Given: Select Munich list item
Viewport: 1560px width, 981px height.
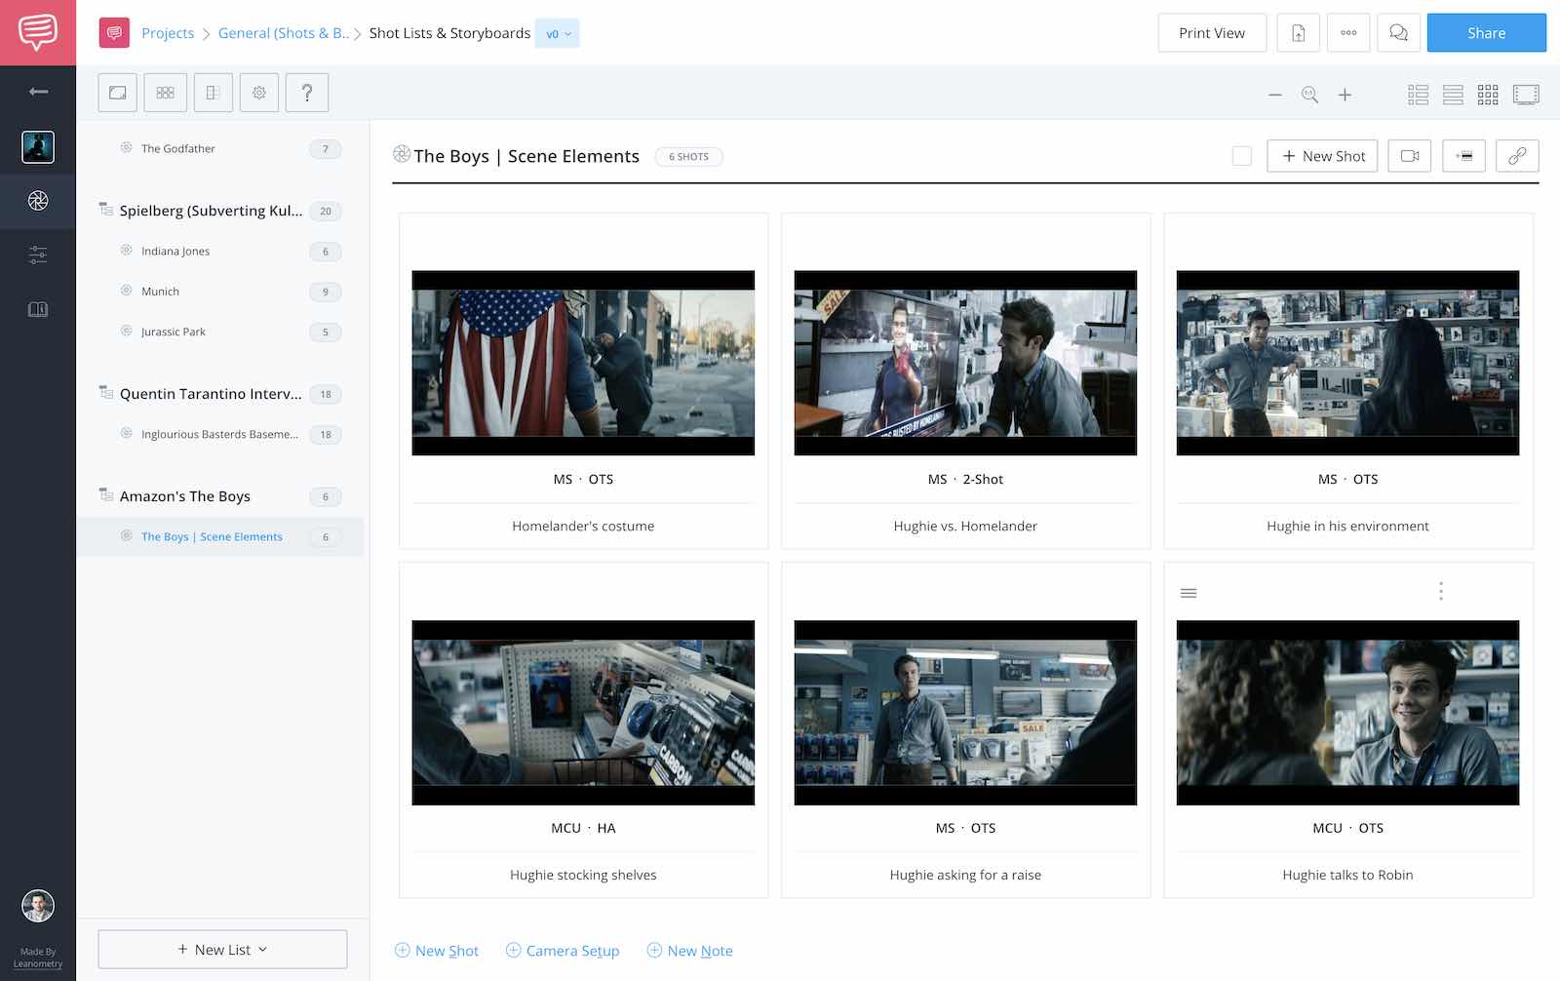Looking at the screenshot, I should pyautogui.click(x=219, y=292).
